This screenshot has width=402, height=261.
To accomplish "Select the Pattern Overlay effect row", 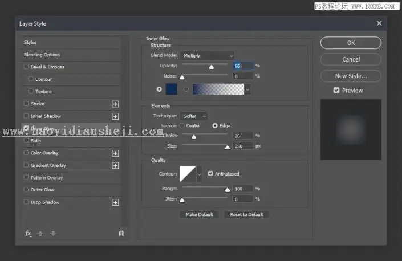I will point(71,177).
